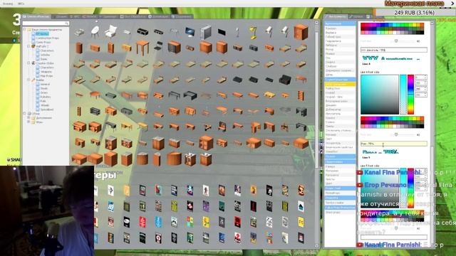
Task: Select Map Props under Counter-Strike
Action: click(x=47, y=76)
